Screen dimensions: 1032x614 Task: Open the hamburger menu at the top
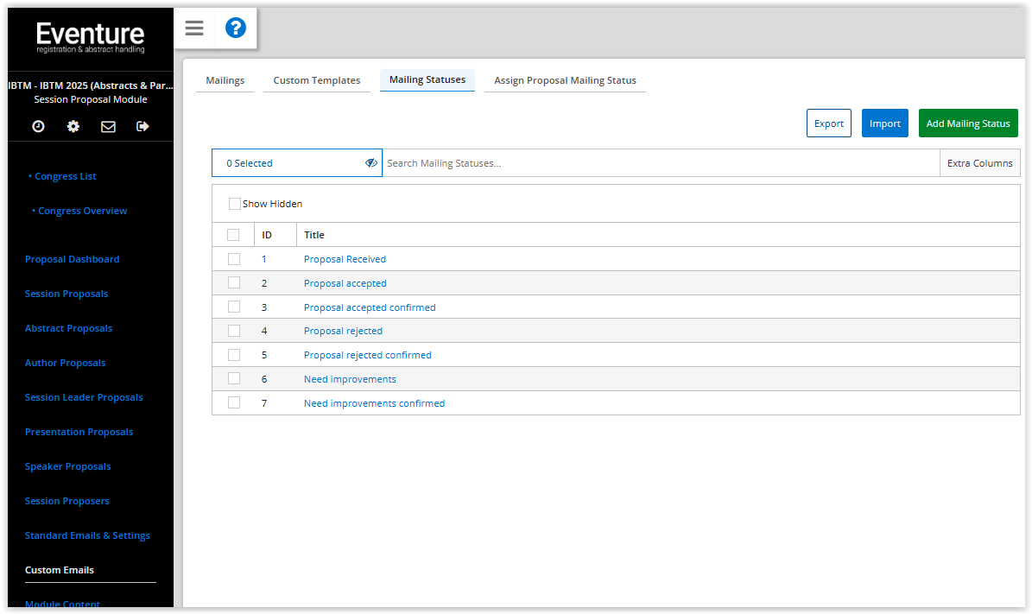[x=193, y=28]
